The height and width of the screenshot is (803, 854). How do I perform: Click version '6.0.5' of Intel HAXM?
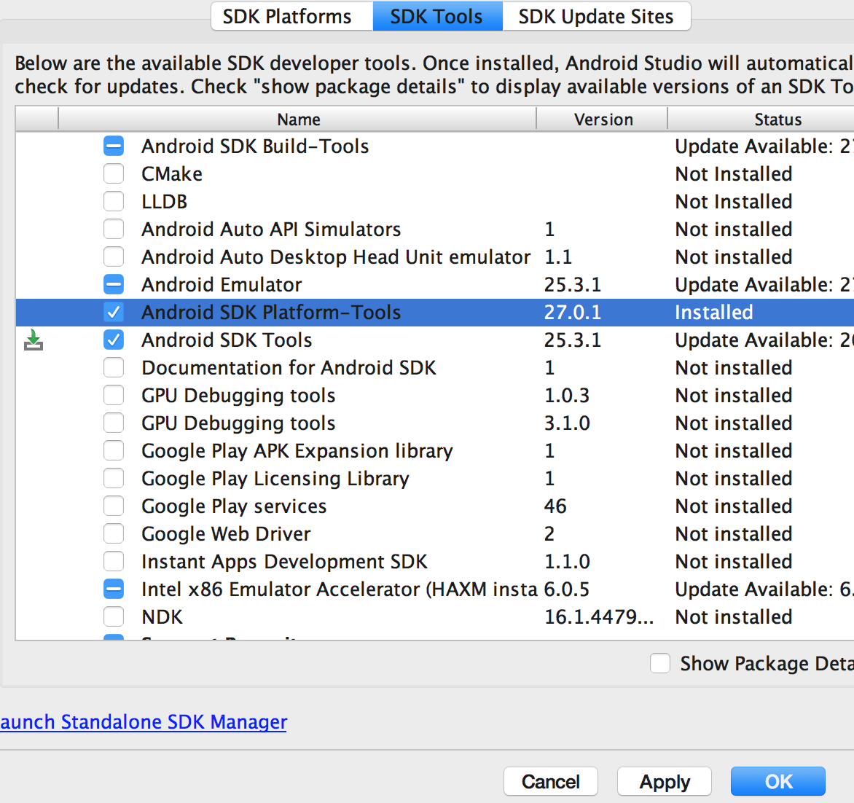[x=567, y=589]
